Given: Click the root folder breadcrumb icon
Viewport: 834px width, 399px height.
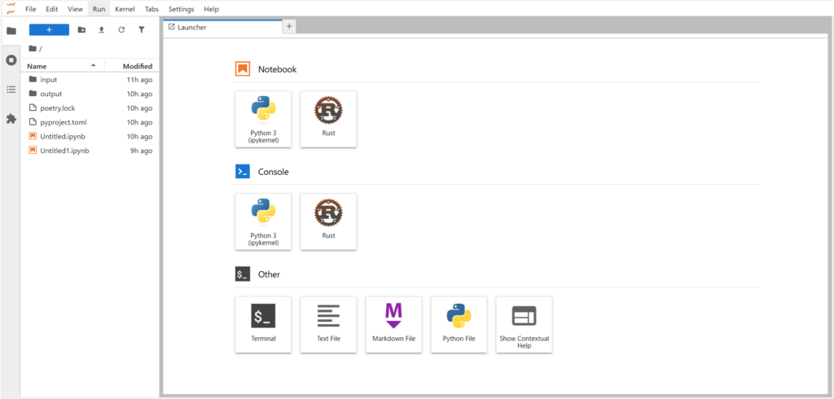Looking at the screenshot, I should [x=33, y=48].
